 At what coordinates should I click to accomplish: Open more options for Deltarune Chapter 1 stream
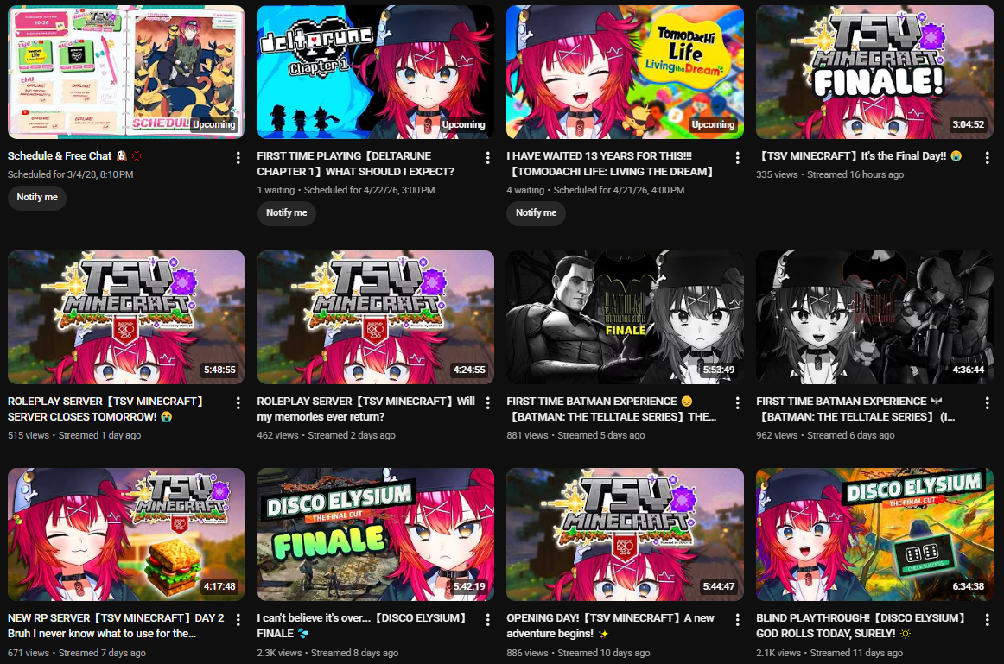pyautogui.click(x=488, y=157)
